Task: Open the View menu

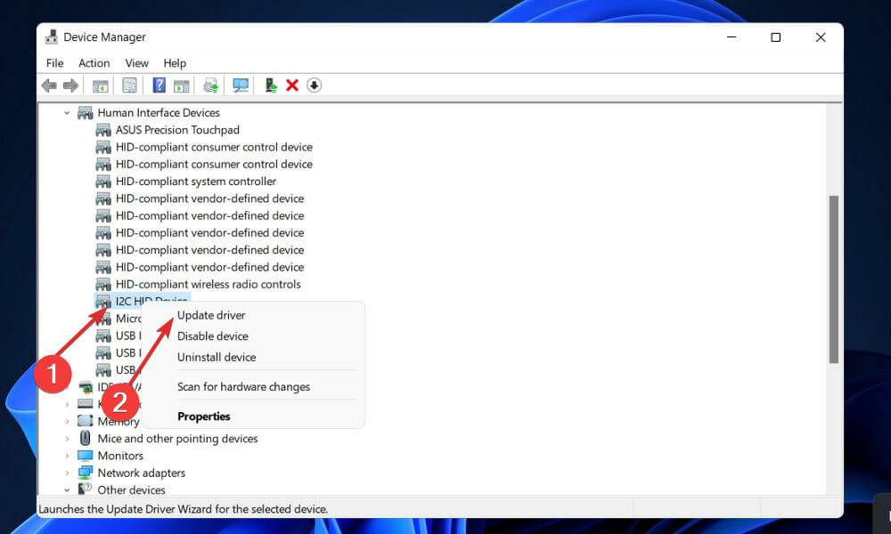Action: click(x=136, y=63)
